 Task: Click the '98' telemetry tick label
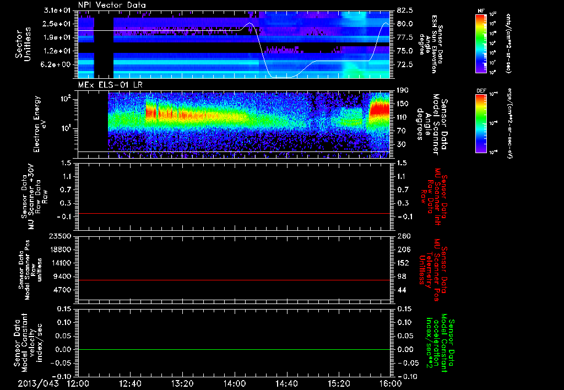401,277
